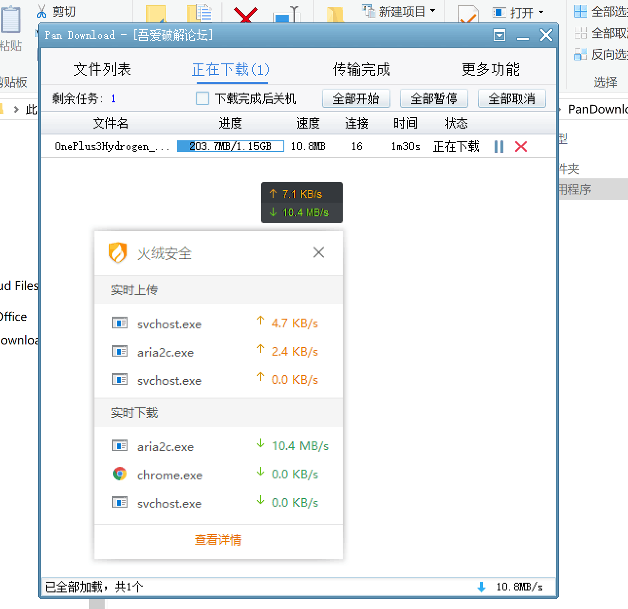
Task: Click the floating network speed widget
Action: 302,203
